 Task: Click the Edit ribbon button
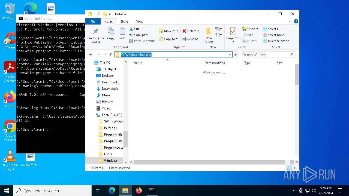pos(247,35)
